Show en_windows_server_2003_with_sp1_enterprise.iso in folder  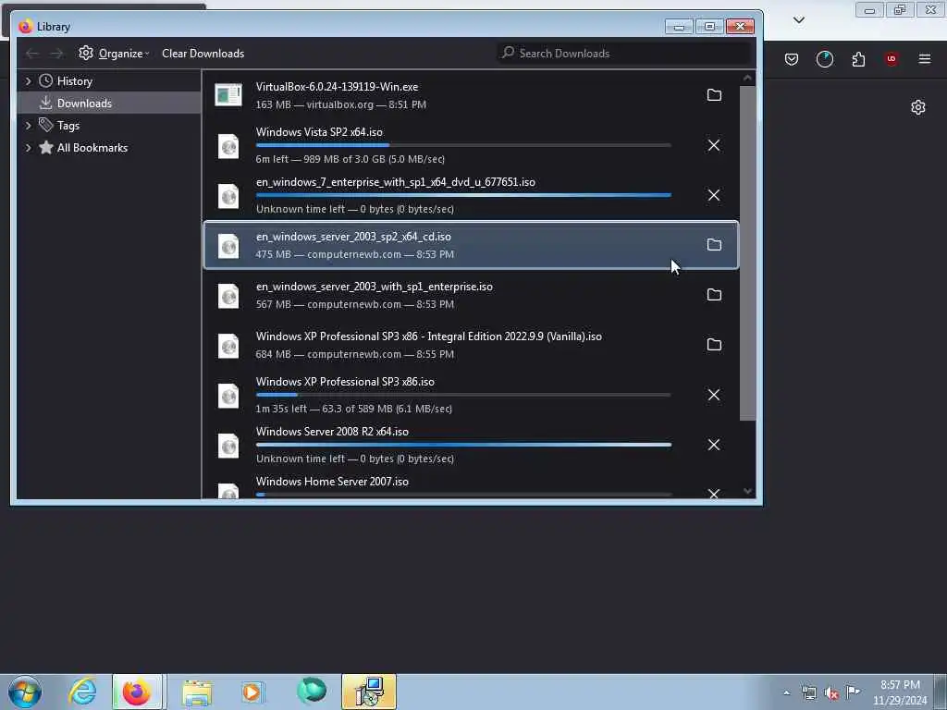click(714, 295)
